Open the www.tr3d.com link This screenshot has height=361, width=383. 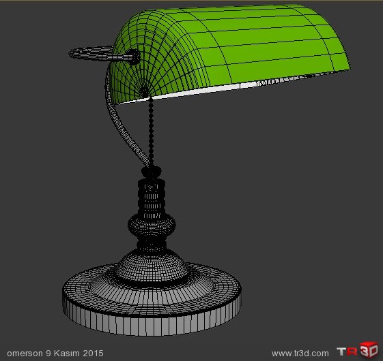300,354
